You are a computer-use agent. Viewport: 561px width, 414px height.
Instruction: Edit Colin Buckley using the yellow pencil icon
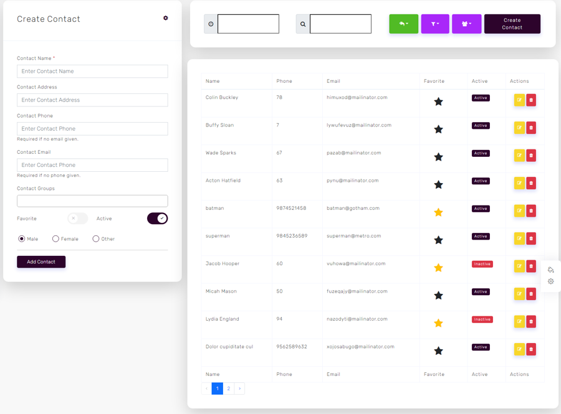[x=519, y=100]
